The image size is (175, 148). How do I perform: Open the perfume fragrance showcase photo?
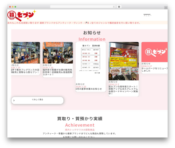click(26, 53)
